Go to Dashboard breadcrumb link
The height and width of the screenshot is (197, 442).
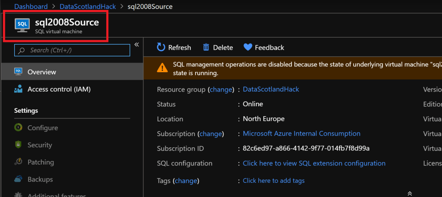coord(31,6)
